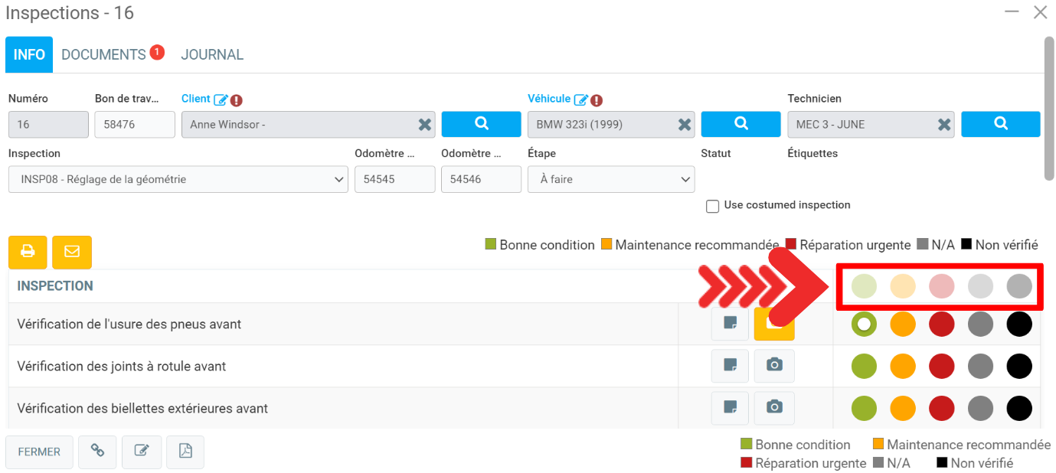Set biellettes extérieures avant to urgent repair red
This screenshot has height=473, width=1056.
point(941,408)
